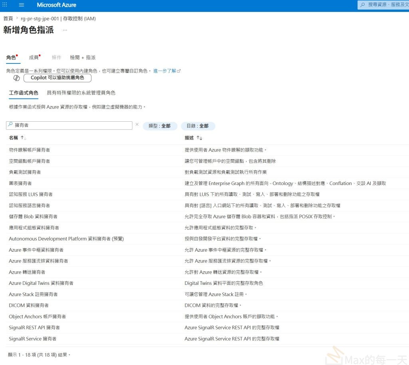Open the 類型 : 全部 filter
The width and height of the screenshot is (409, 365).
[160, 126]
